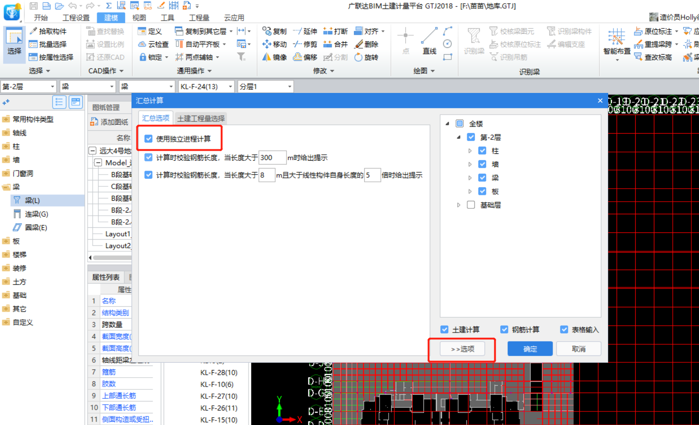The width and height of the screenshot is (699, 425).
Task: Select the 旋转 rotate tool
Action: coord(366,57)
